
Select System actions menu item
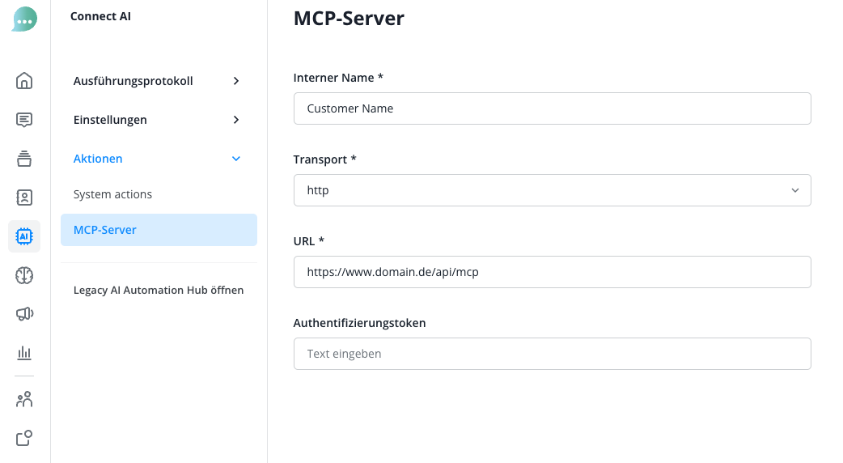[x=112, y=194]
